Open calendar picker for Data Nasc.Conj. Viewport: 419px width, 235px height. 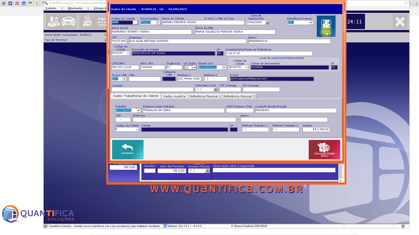(x=215, y=89)
